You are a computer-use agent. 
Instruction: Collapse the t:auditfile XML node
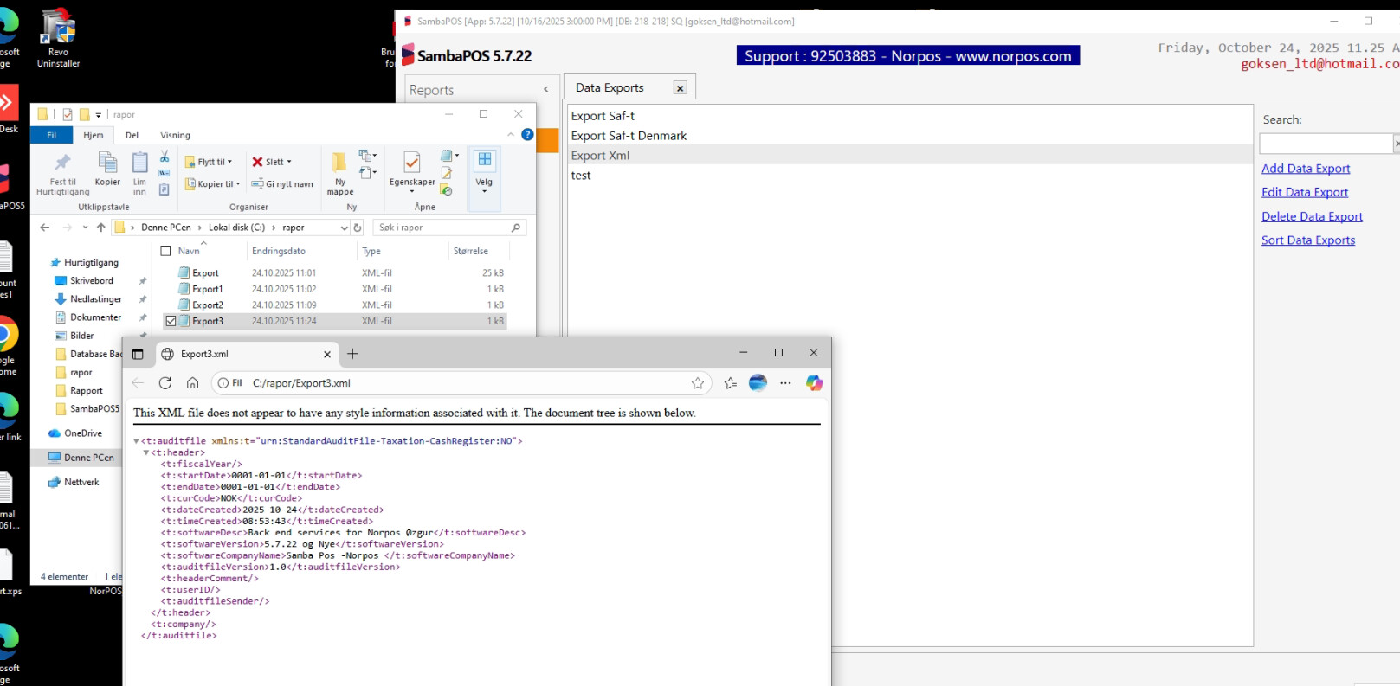(x=136, y=441)
